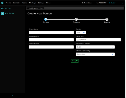This screenshot has width=126, height=98.
Task: Click the plus icon on Add Employee
Action: (28, 8)
